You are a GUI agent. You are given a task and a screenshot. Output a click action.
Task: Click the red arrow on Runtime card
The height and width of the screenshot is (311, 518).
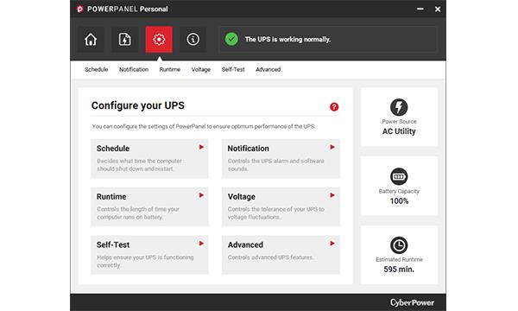(201, 195)
